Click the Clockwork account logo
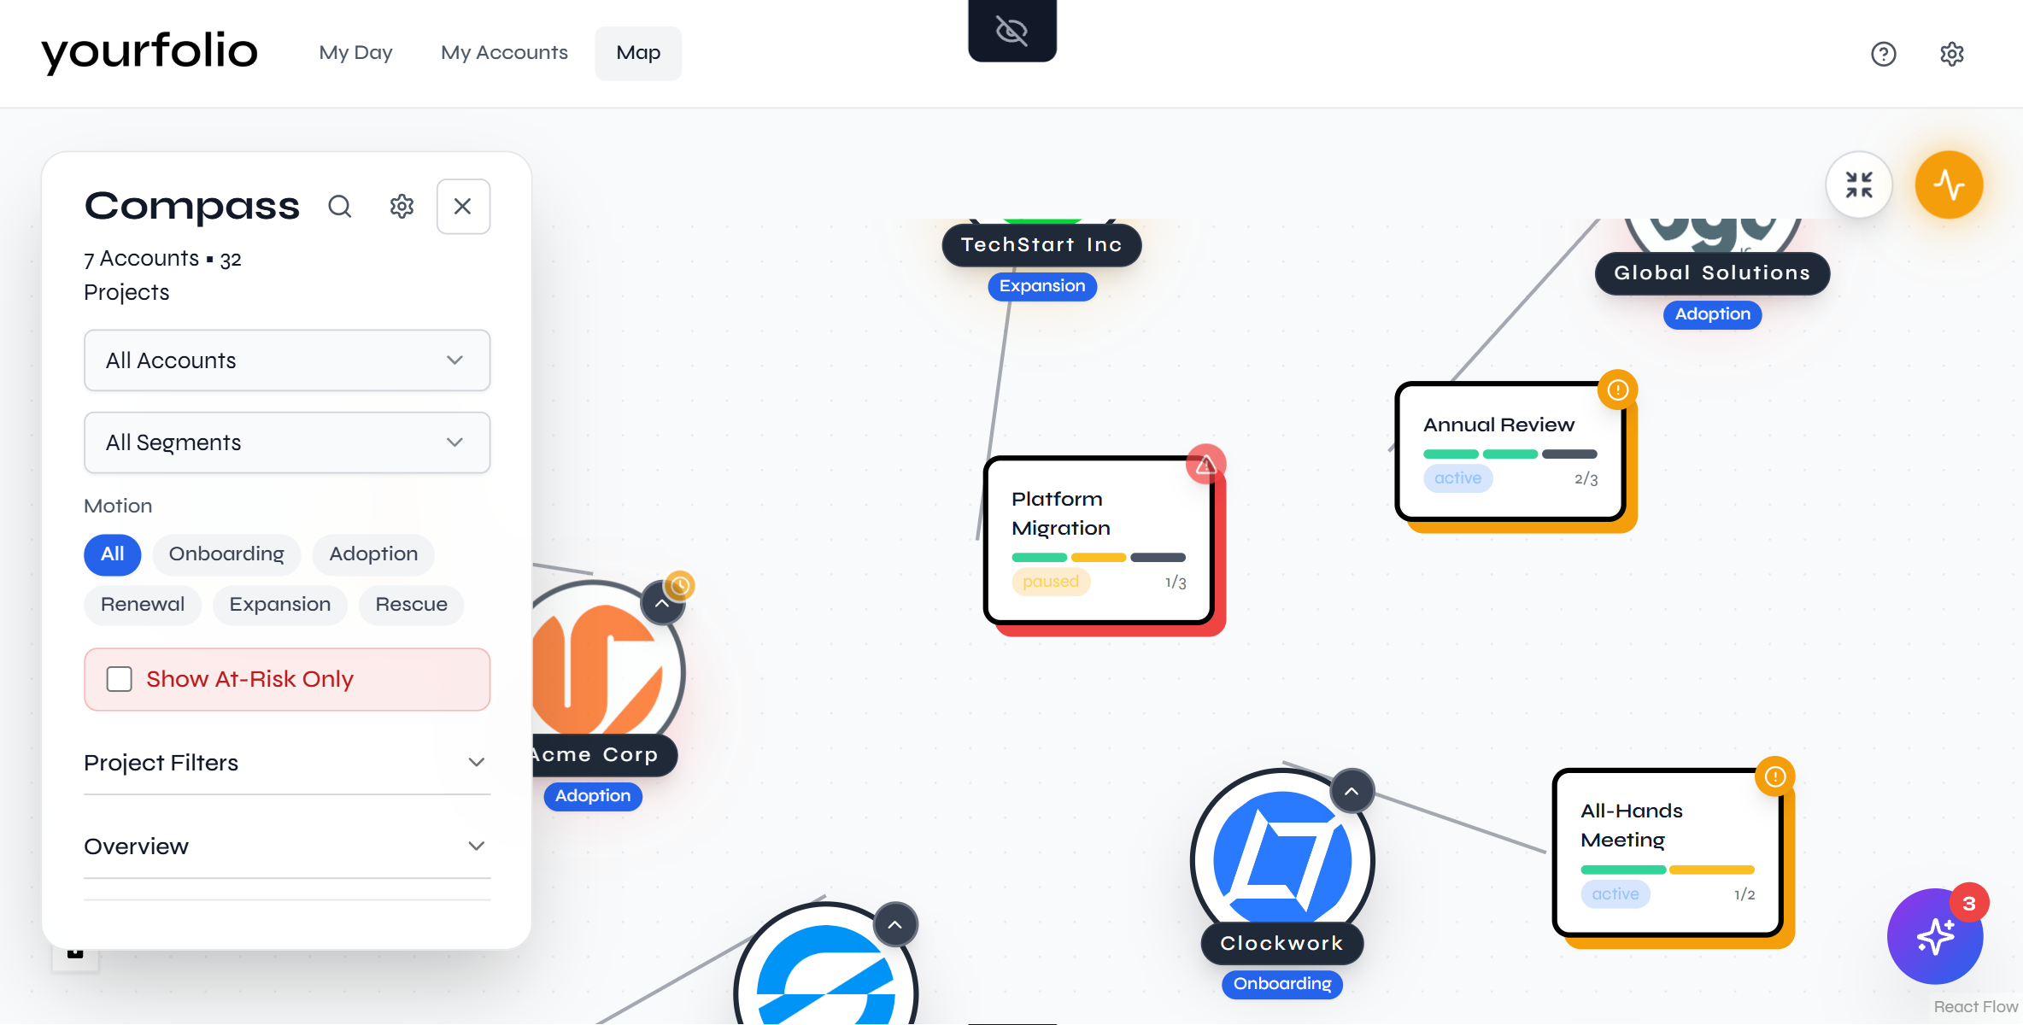The width and height of the screenshot is (2023, 1025). [1281, 858]
